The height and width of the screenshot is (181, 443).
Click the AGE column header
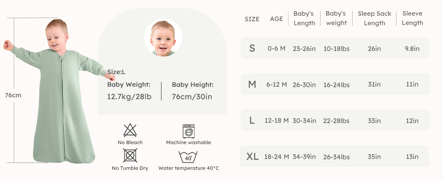tap(277, 19)
